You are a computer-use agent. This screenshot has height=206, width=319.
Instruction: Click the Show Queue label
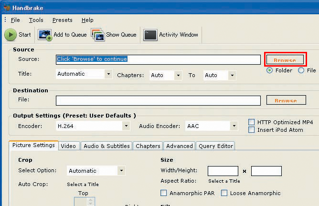[121, 35]
